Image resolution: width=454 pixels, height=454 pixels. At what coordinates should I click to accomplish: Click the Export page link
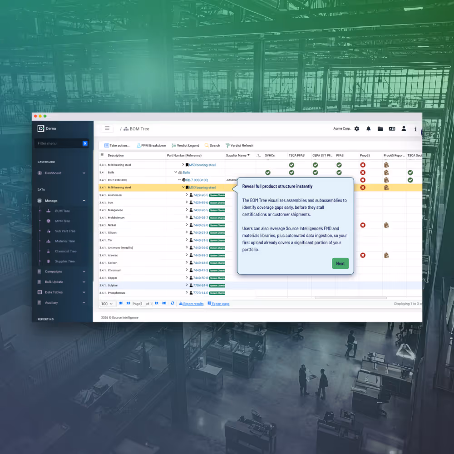(218, 304)
